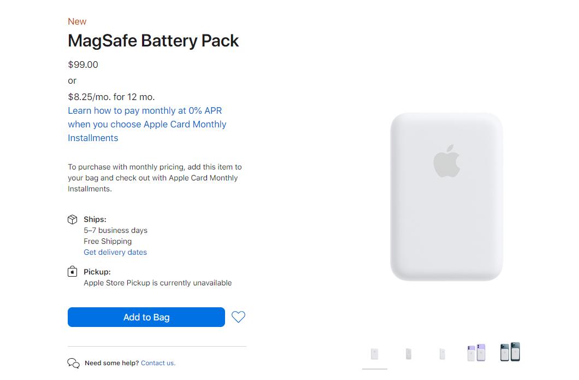Click the New product label
The height and width of the screenshot is (380, 579).
pos(77,21)
